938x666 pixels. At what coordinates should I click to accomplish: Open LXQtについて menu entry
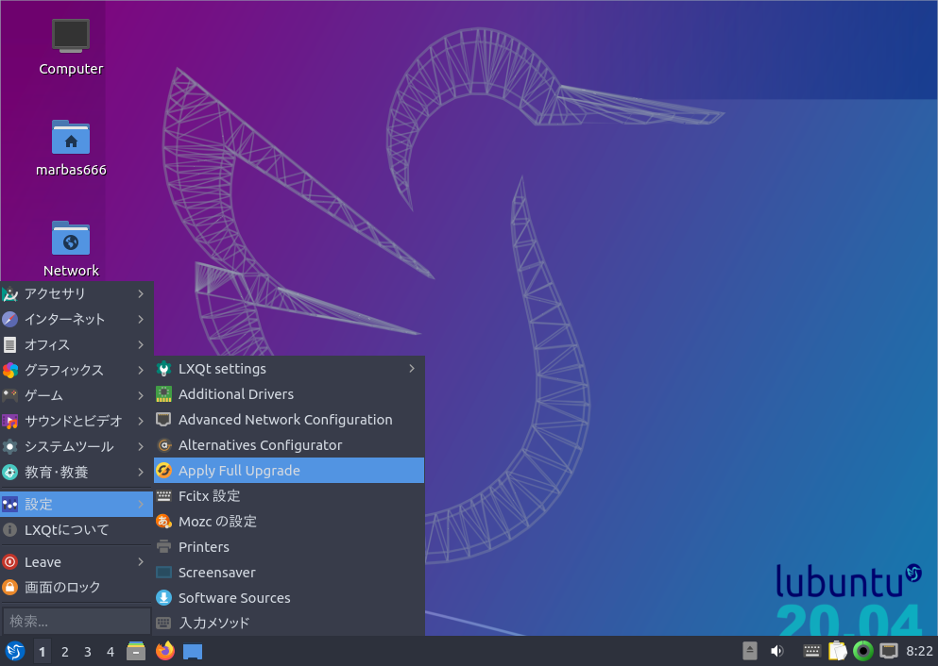click(x=77, y=530)
